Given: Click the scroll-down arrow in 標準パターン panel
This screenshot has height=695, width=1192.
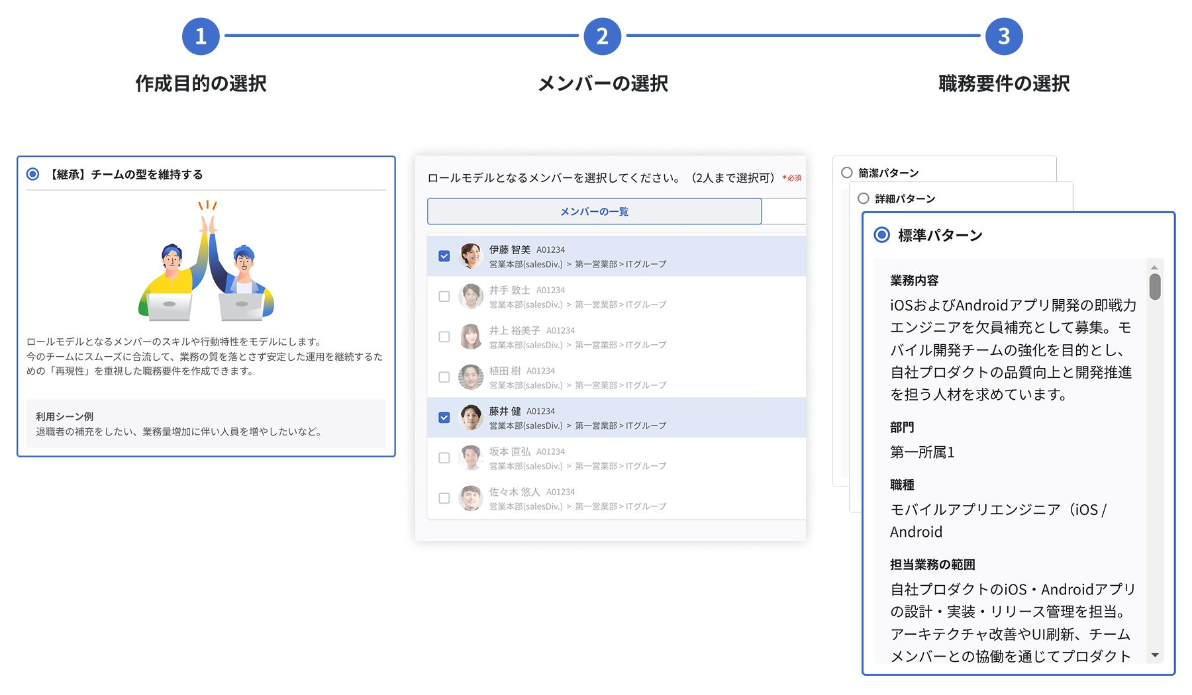Looking at the screenshot, I should pos(1154,655).
